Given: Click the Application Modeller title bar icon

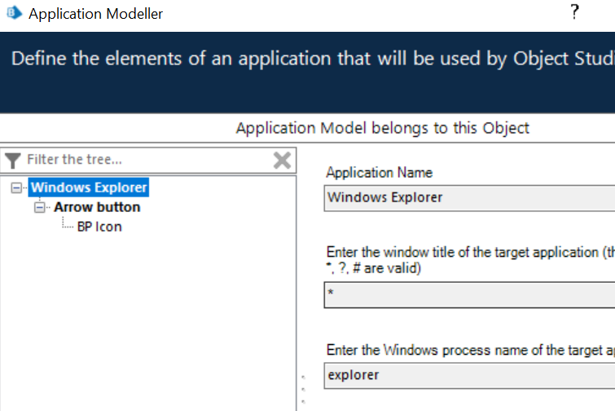Looking at the screenshot, I should coord(13,13).
